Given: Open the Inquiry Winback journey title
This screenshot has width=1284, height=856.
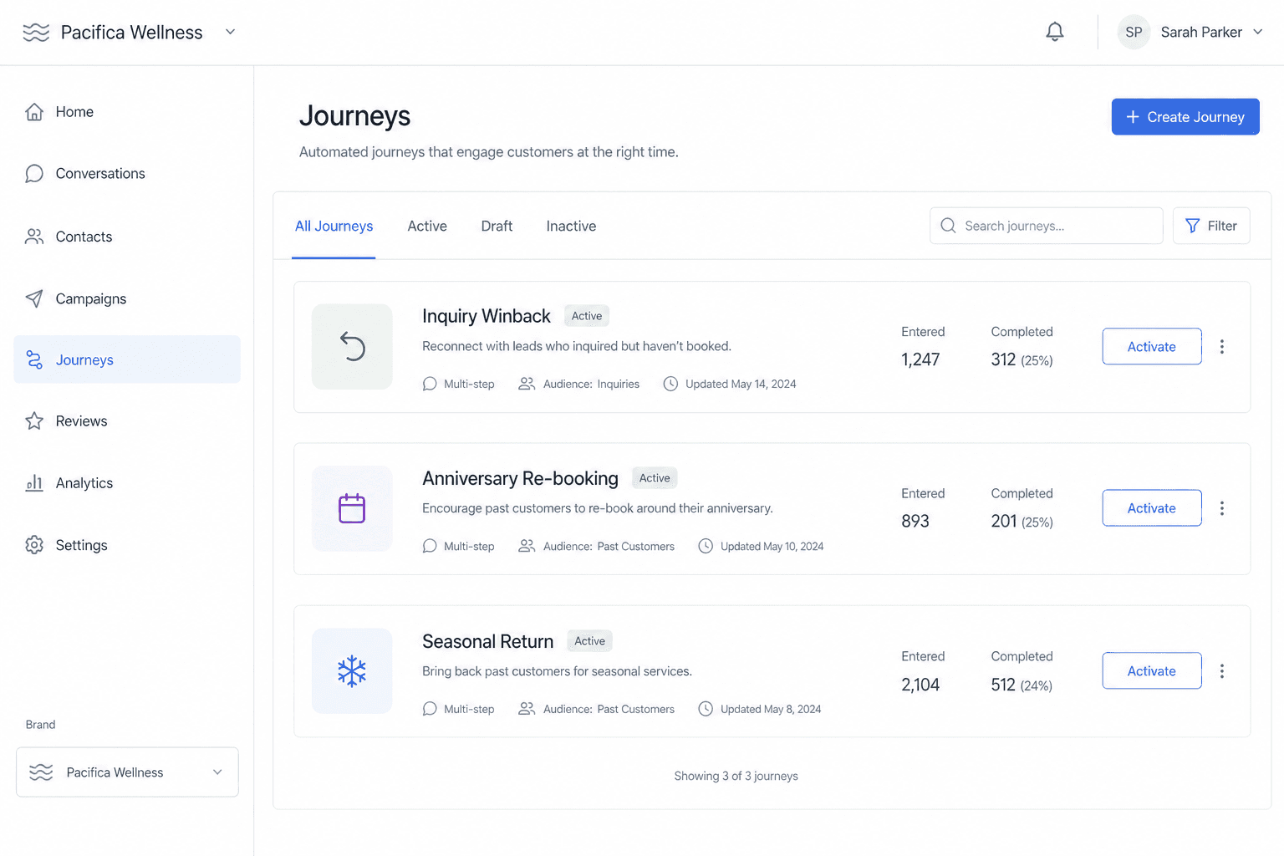Looking at the screenshot, I should (x=487, y=316).
